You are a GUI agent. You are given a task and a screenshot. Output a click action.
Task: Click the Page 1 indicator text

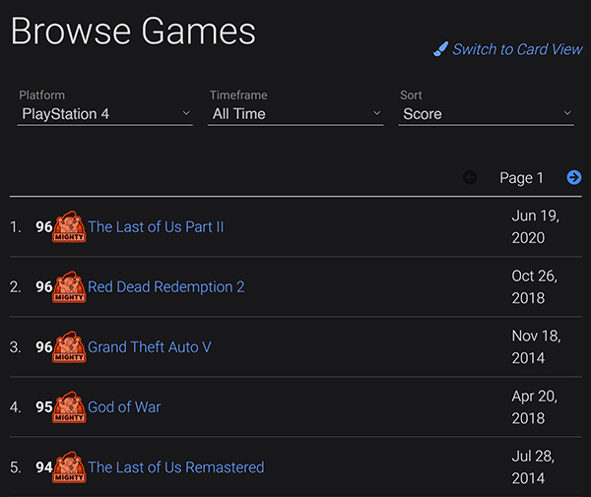[x=521, y=178]
